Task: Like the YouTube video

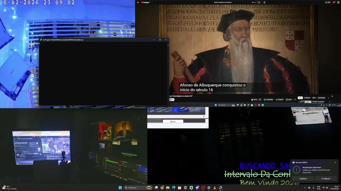Action: click(x=254, y=99)
